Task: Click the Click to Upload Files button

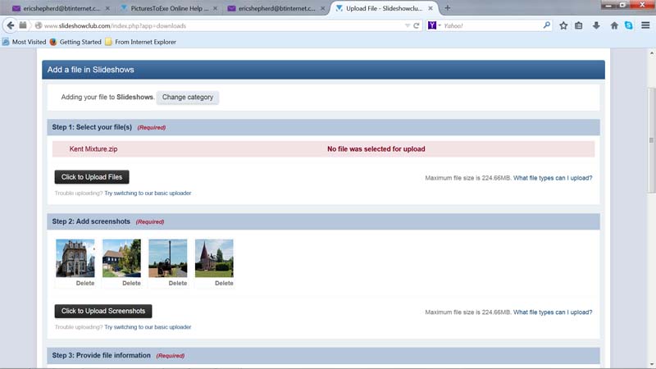Action: click(x=92, y=177)
